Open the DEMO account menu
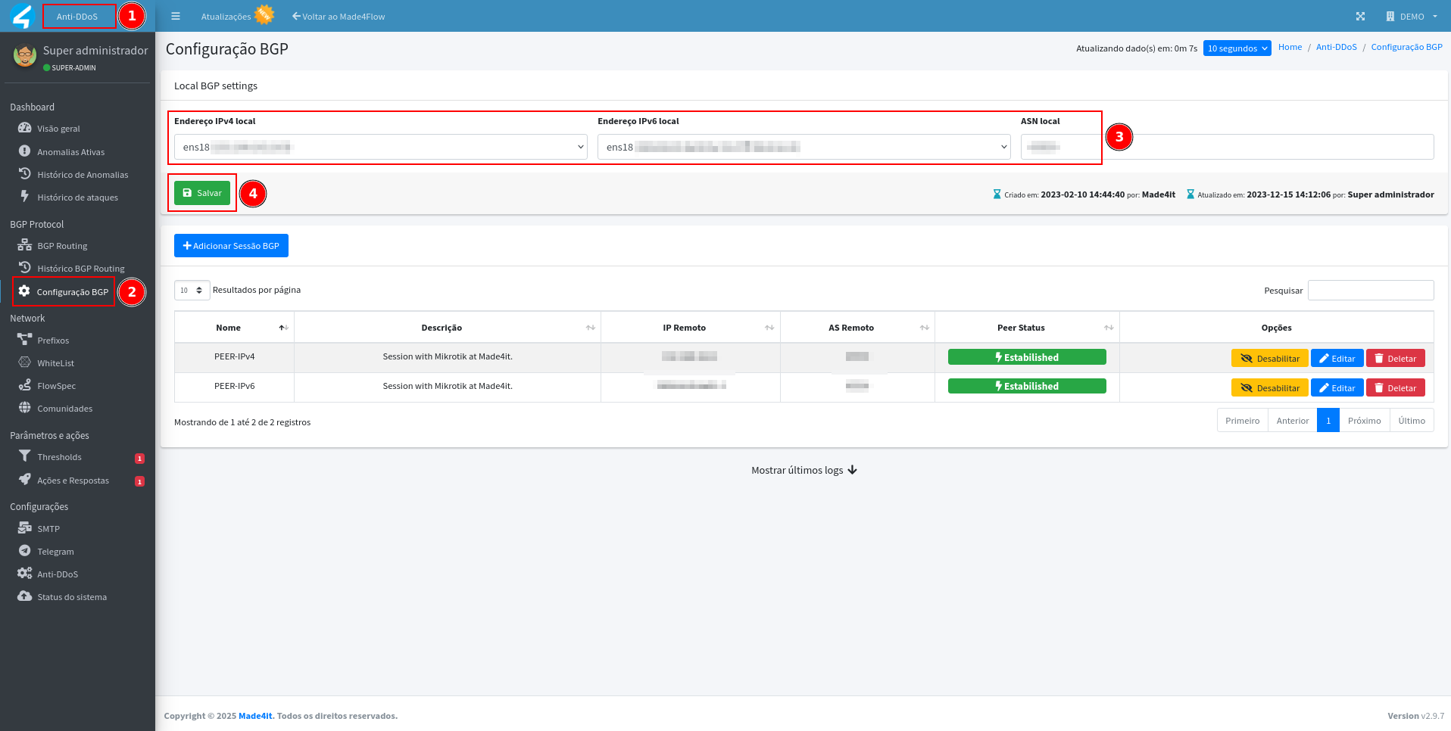 tap(1412, 16)
